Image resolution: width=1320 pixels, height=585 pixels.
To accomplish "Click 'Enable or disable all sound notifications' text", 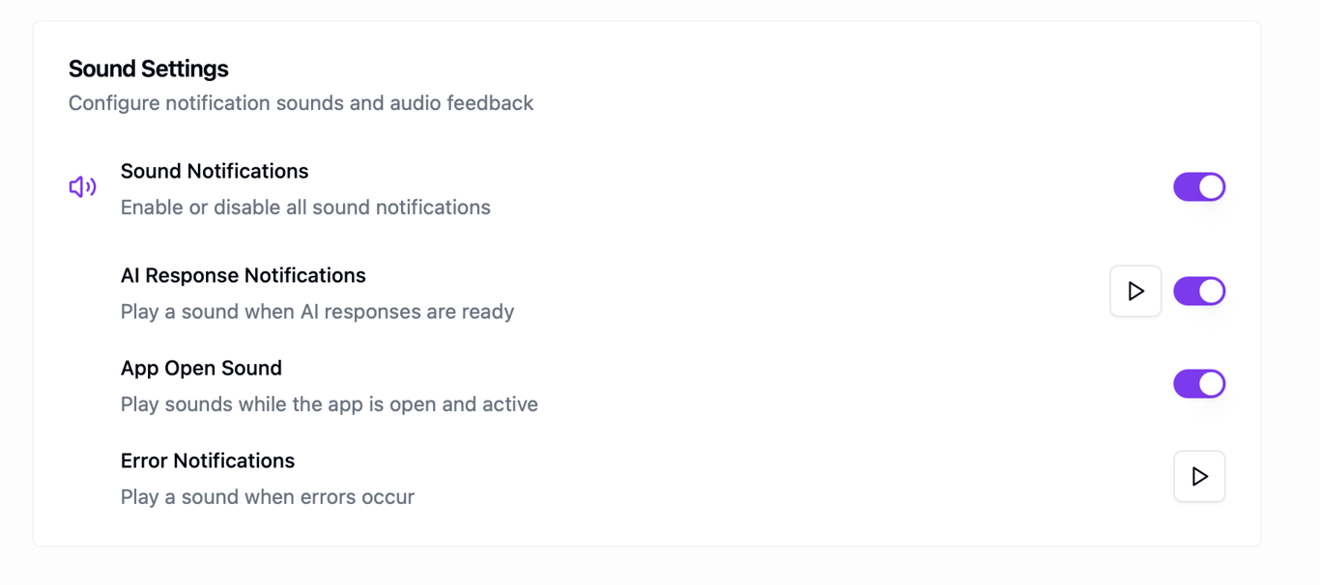I will tap(305, 208).
